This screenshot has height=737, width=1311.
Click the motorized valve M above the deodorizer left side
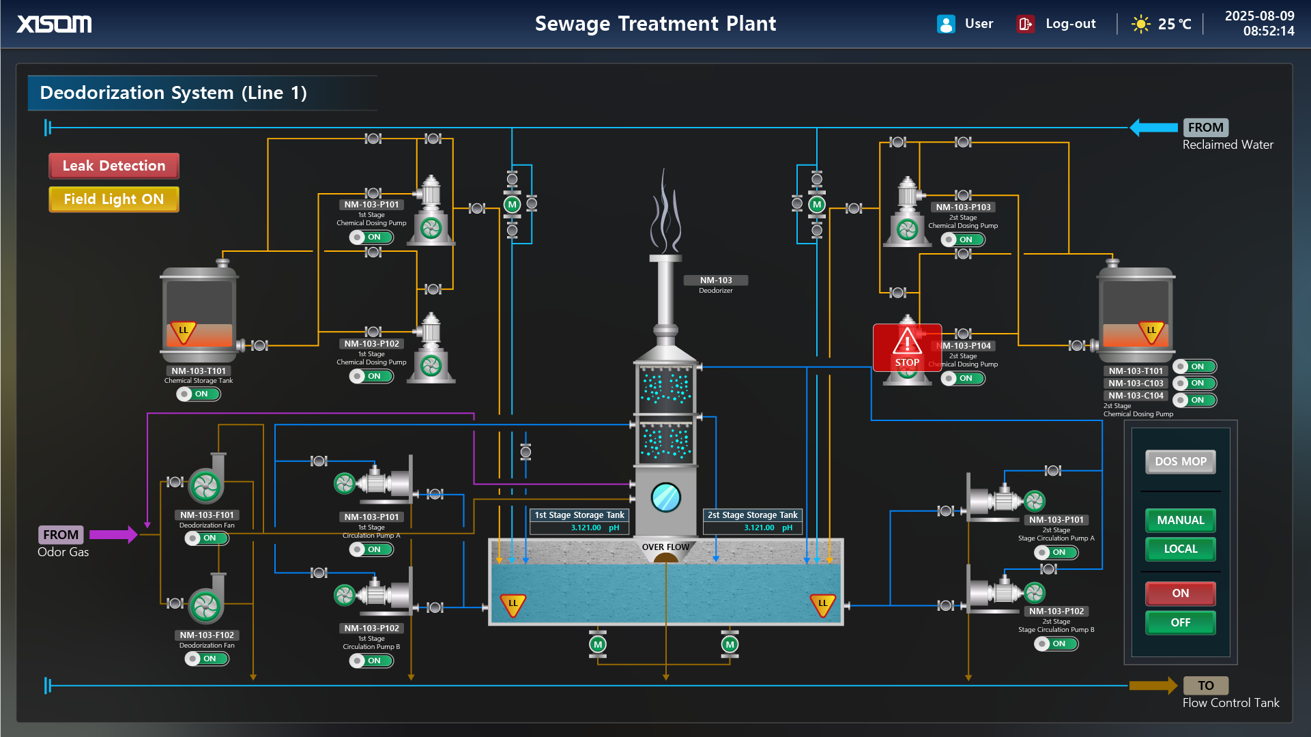[x=511, y=204]
